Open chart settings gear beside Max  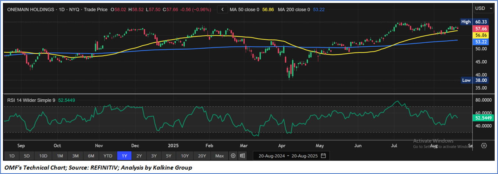[x=233, y=156]
